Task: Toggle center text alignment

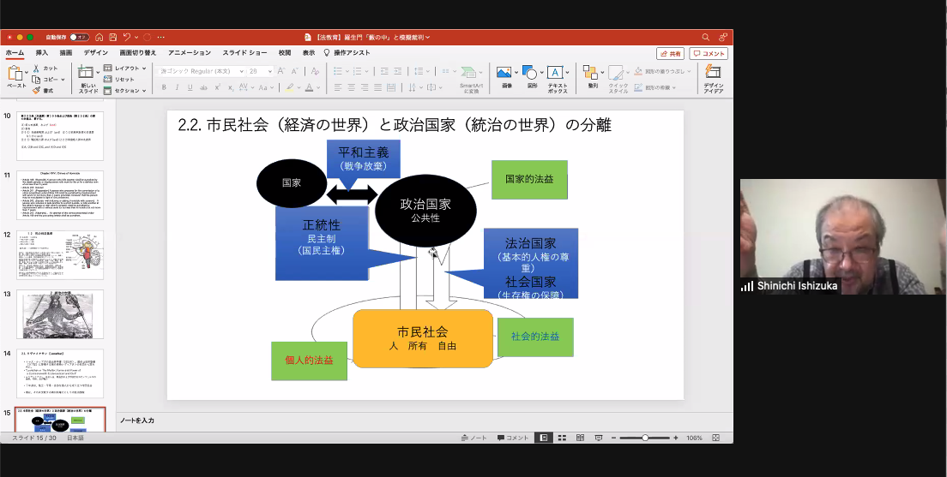Action: (x=352, y=87)
